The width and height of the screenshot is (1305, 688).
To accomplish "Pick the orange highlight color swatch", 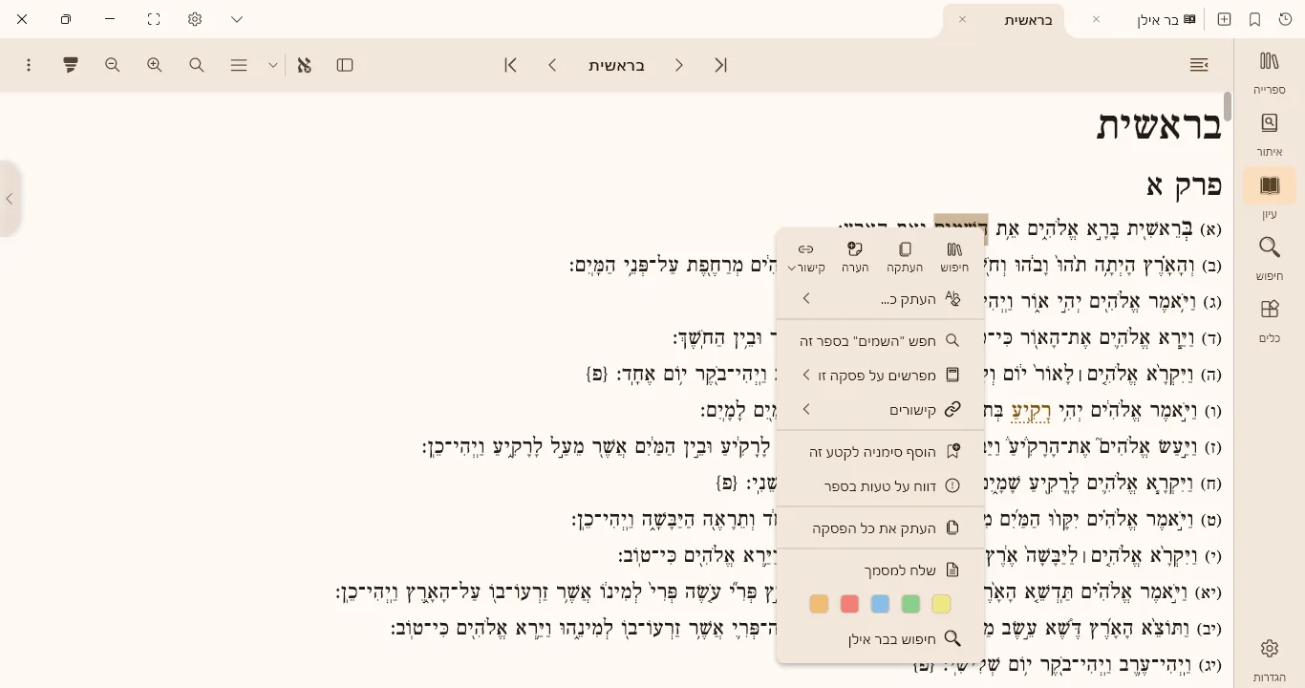I will click(819, 604).
